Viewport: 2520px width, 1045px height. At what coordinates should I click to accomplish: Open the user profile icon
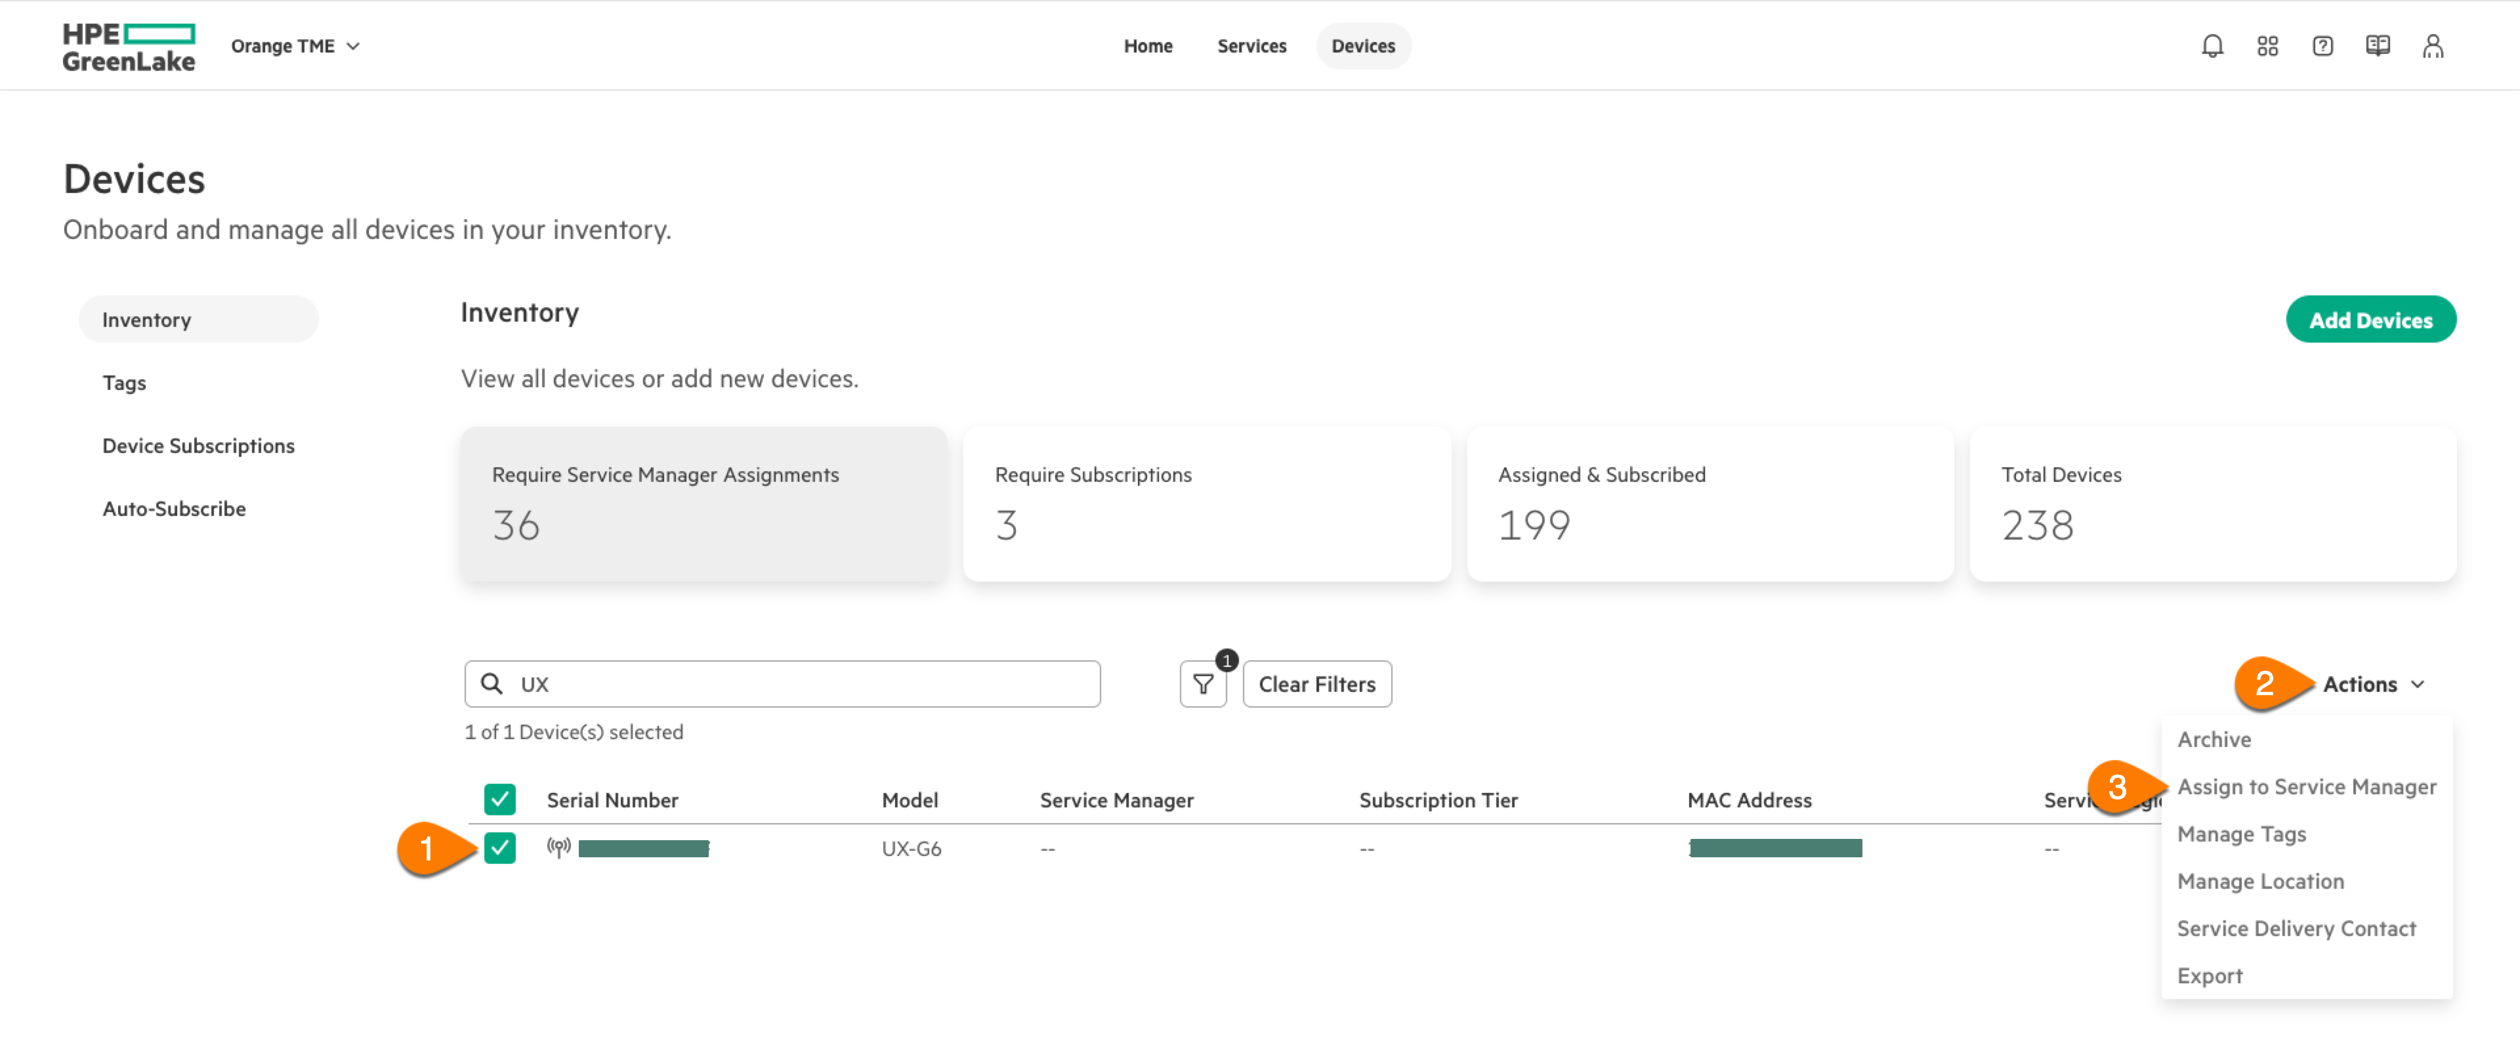click(x=2433, y=46)
